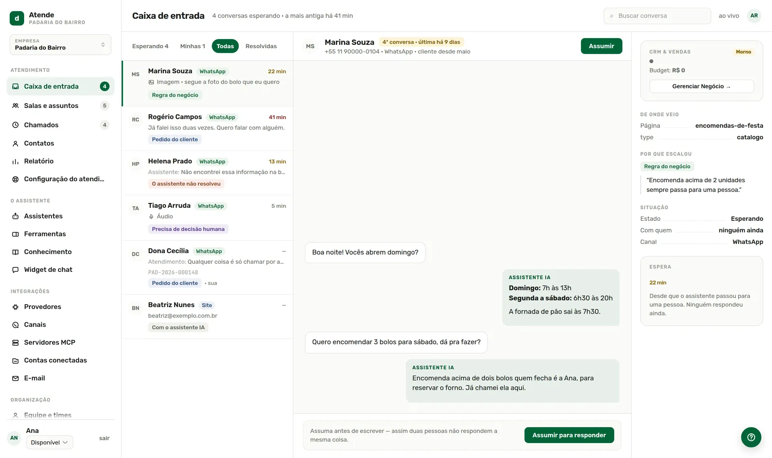
Task: Open Beatriz Nunes conversation
Action: coord(207,316)
